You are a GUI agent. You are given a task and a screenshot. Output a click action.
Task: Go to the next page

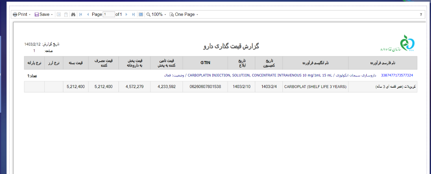point(126,14)
